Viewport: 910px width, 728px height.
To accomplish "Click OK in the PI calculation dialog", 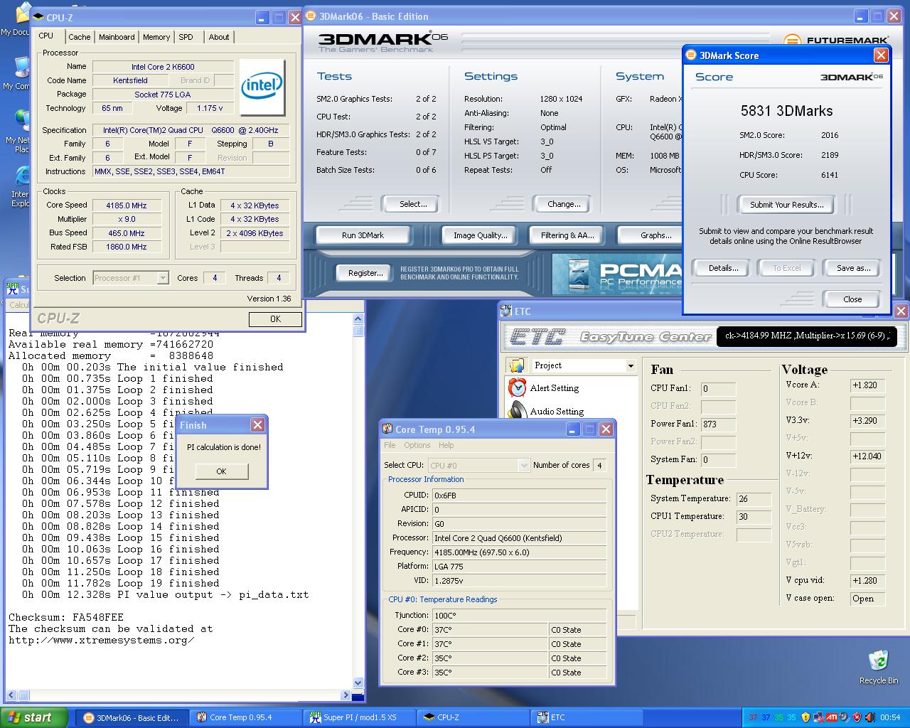I will coord(221,471).
